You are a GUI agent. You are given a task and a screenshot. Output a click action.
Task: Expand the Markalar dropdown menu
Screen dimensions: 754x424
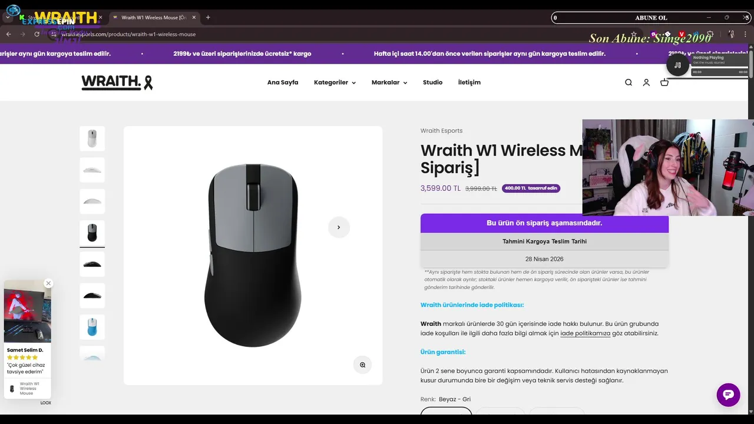pyautogui.click(x=389, y=82)
